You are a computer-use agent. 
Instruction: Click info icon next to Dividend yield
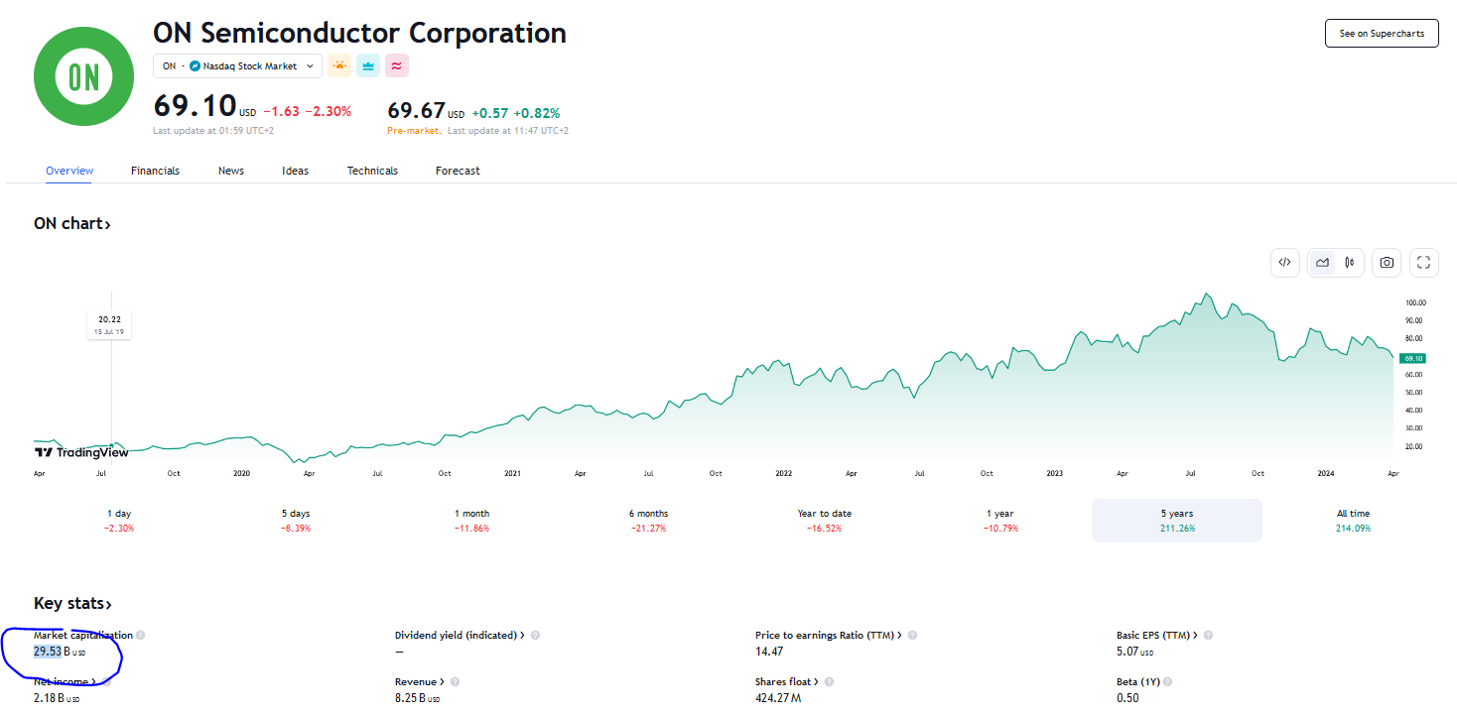535,636
